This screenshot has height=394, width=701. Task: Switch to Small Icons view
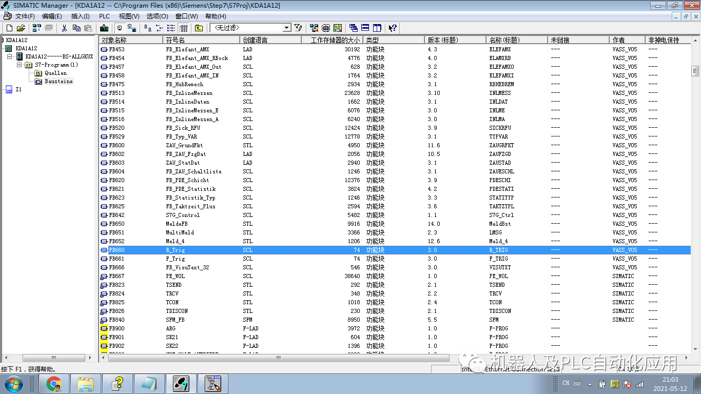[160, 28]
